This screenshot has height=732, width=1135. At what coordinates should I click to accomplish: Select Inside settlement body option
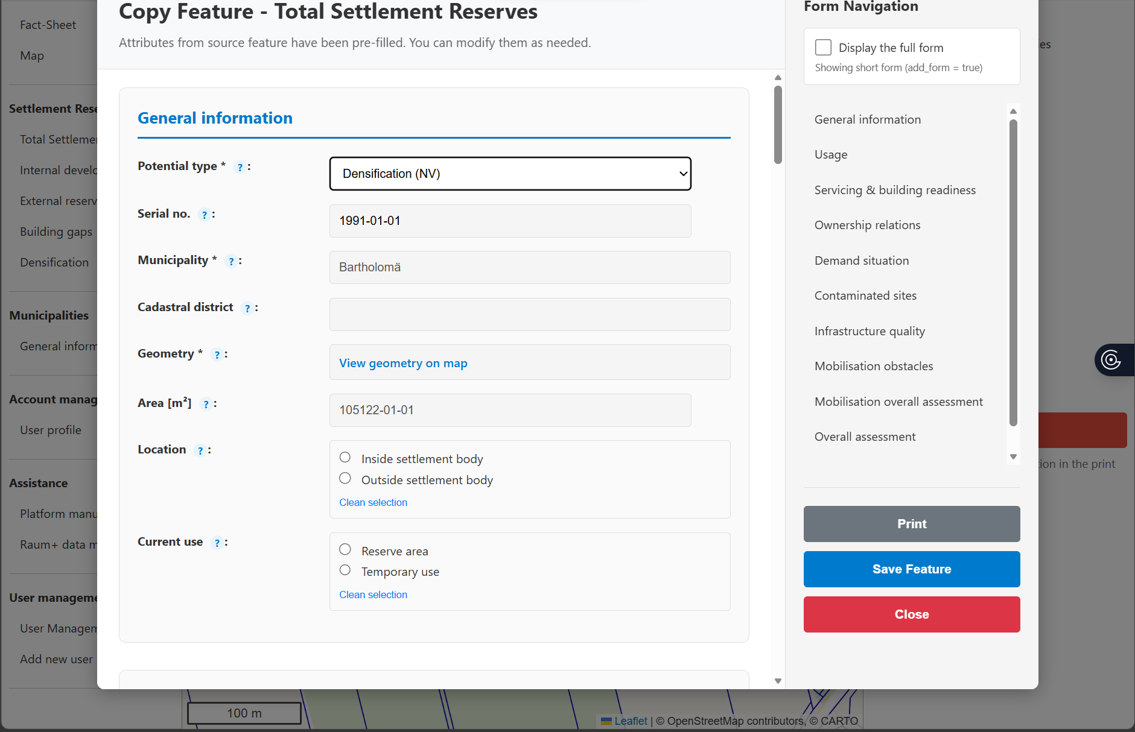[345, 457]
